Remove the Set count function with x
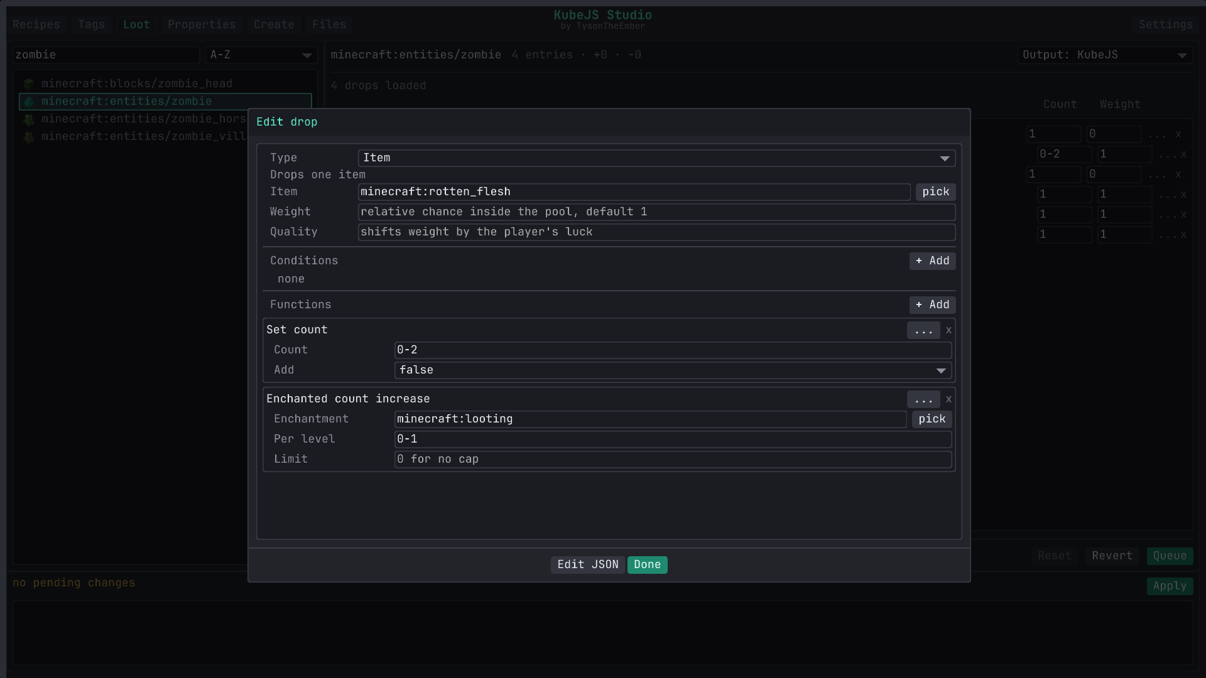Viewport: 1206px width, 678px height. [x=948, y=330]
